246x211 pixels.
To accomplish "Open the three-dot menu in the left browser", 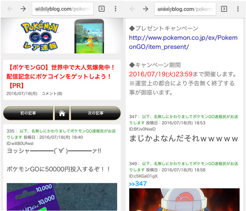I will [115, 9].
